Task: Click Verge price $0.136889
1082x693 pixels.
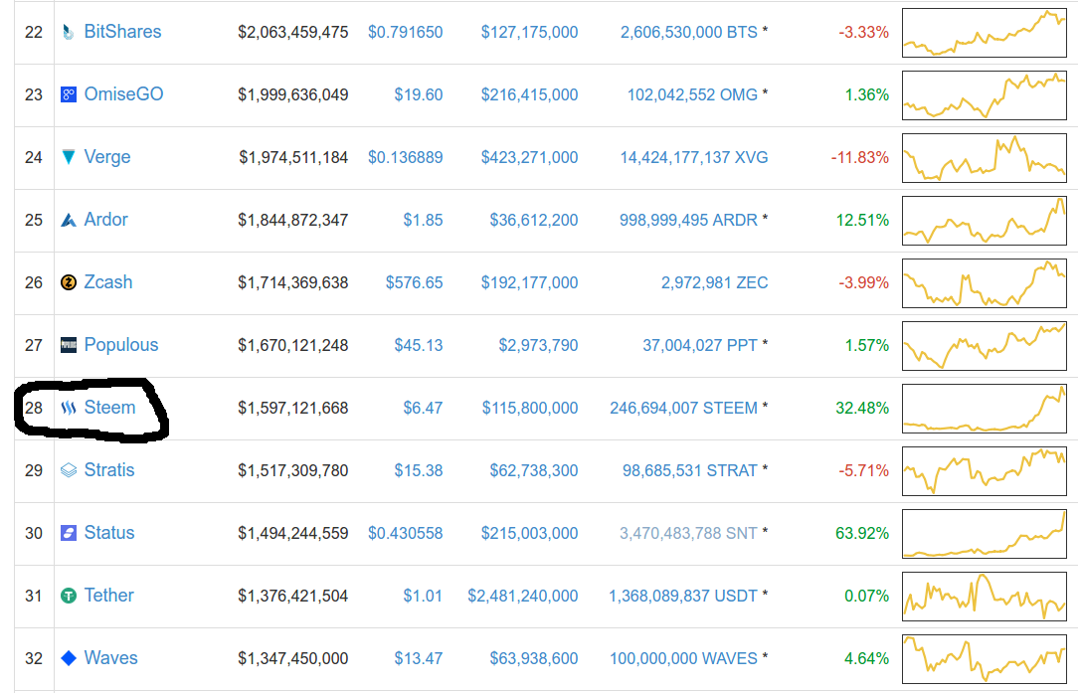Action: tap(405, 157)
